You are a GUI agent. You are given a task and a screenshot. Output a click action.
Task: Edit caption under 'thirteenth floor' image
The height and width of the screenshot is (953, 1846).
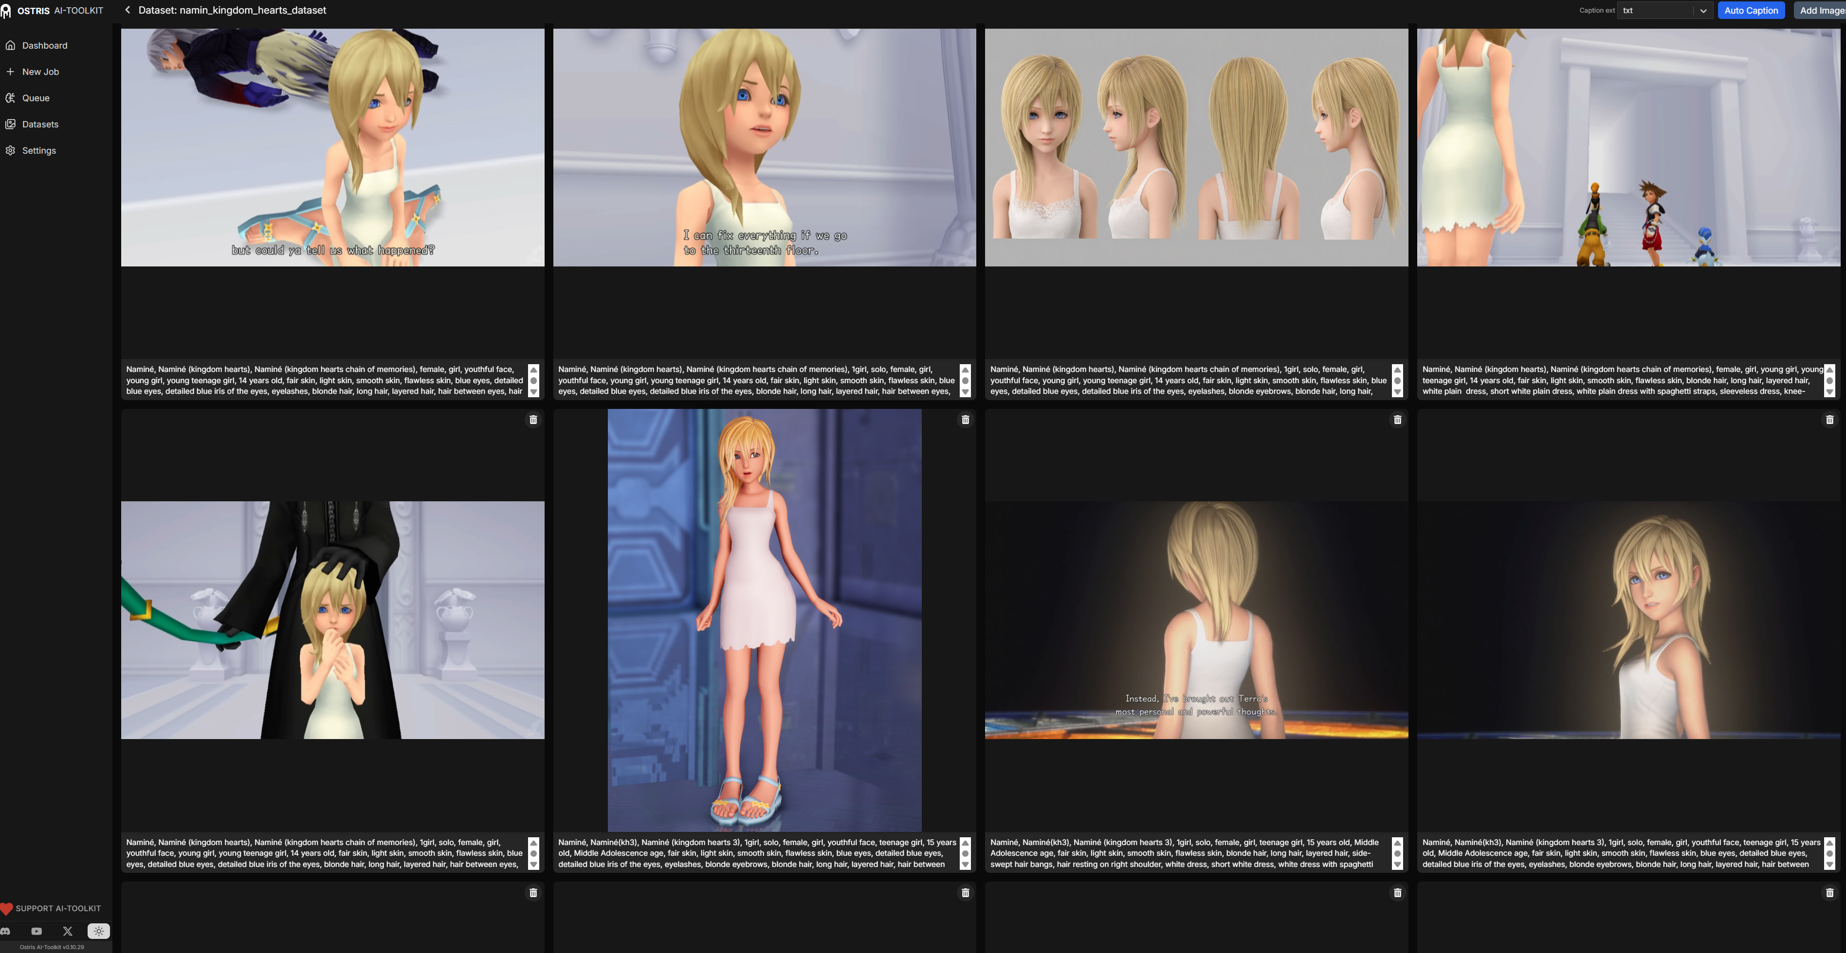[757, 380]
